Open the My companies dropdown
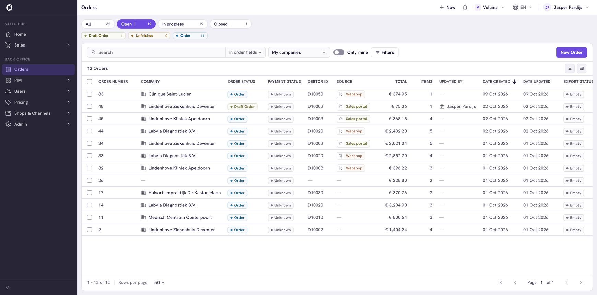597x295 pixels. (x=299, y=52)
